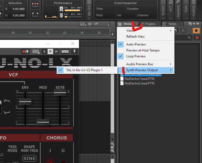Click the Event Inspector Time field
Viewport: 202px width, 163px height.
coord(110,9)
